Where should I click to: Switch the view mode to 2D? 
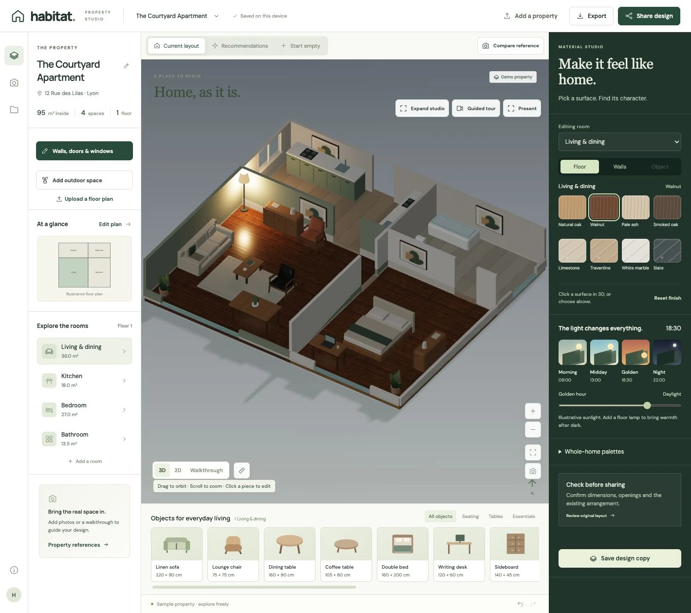(x=178, y=470)
